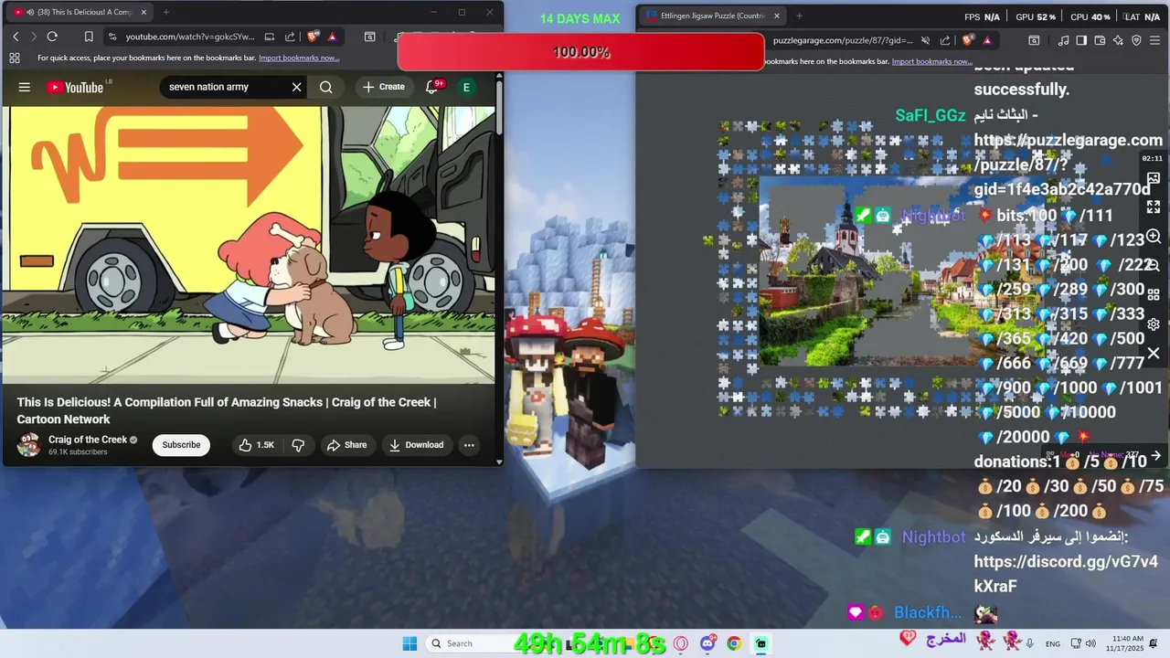Screen dimensions: 1170x658
Task: Share the puzzle page from address bar
Action: click(x=945, y=40)
